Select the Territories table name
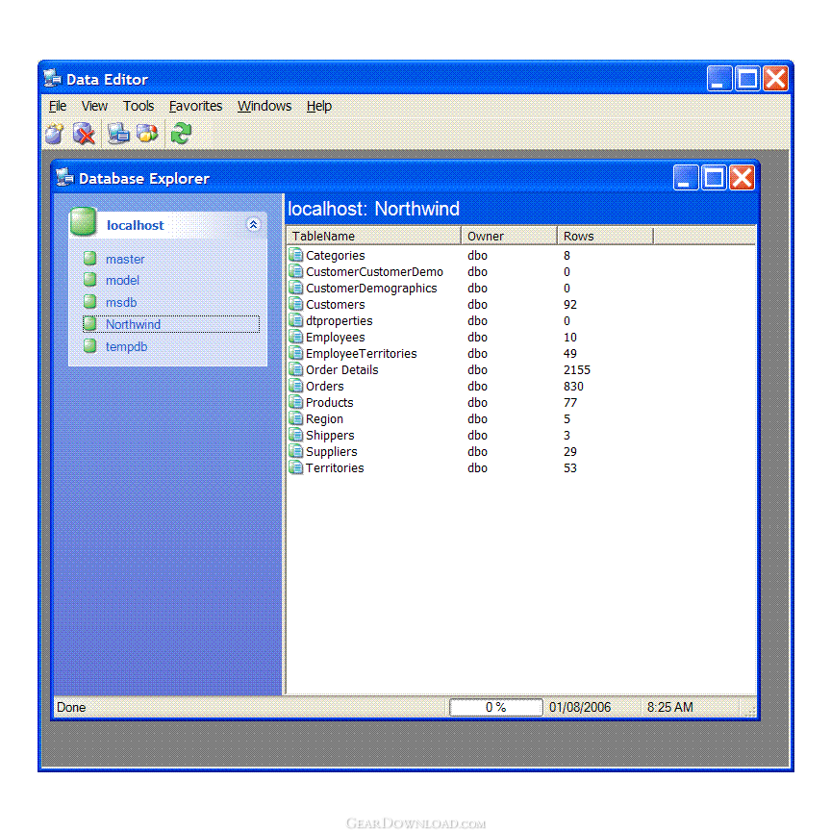 tap(335, 468)
